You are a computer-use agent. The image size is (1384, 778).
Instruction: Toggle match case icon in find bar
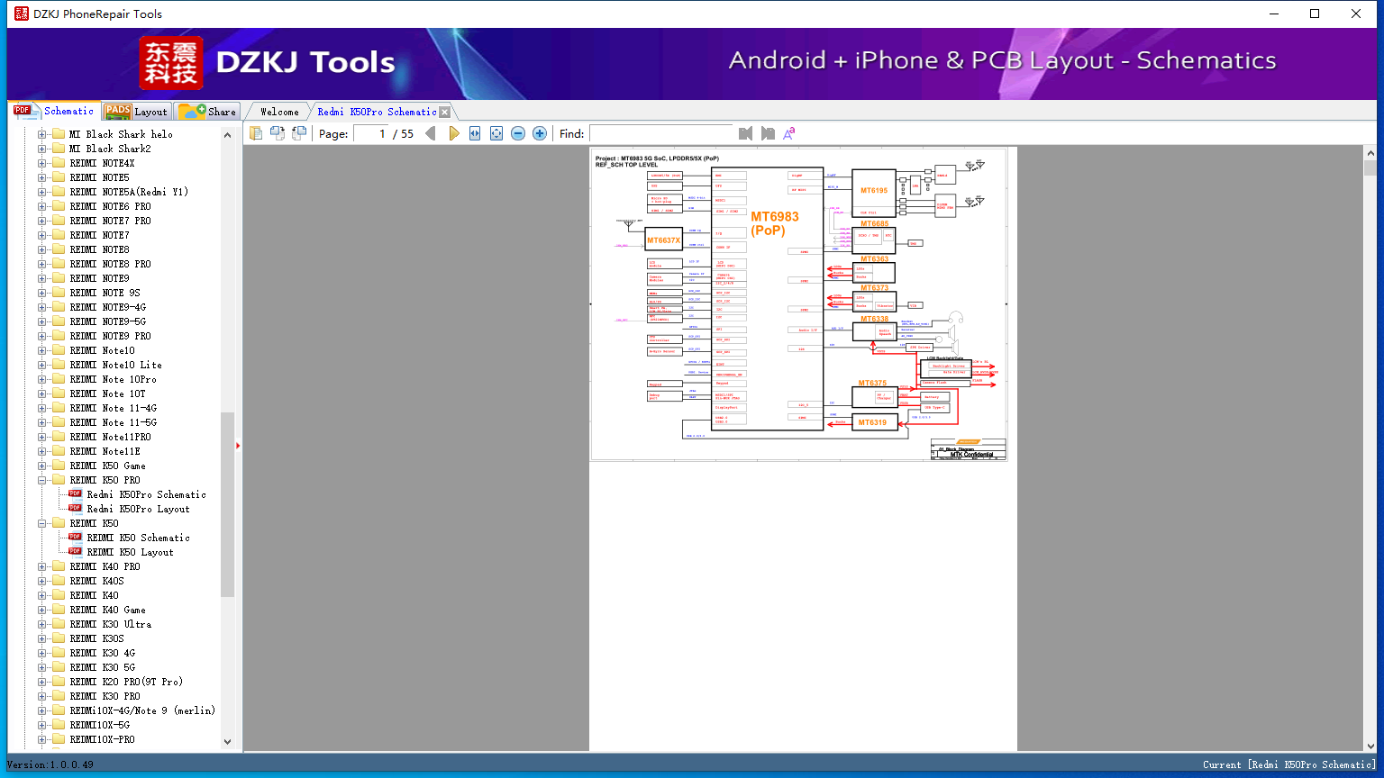point(789,133)
